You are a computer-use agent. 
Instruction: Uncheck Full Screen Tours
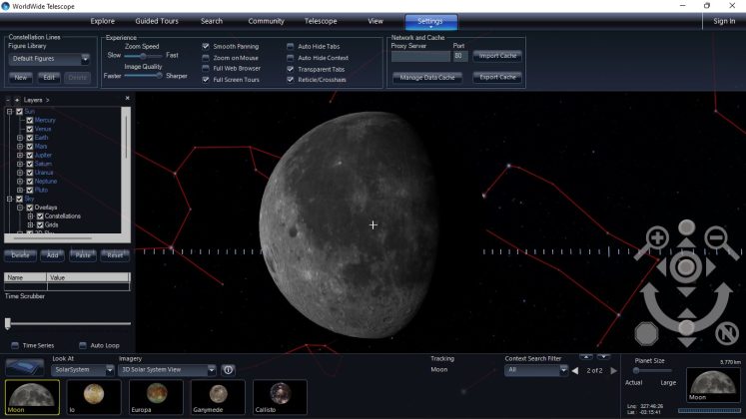pos(206,80)
